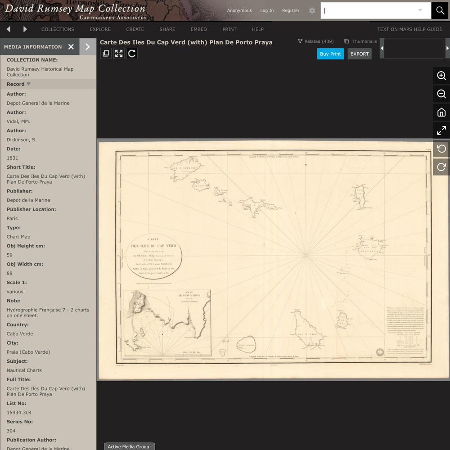Open the Create menu

135,29
